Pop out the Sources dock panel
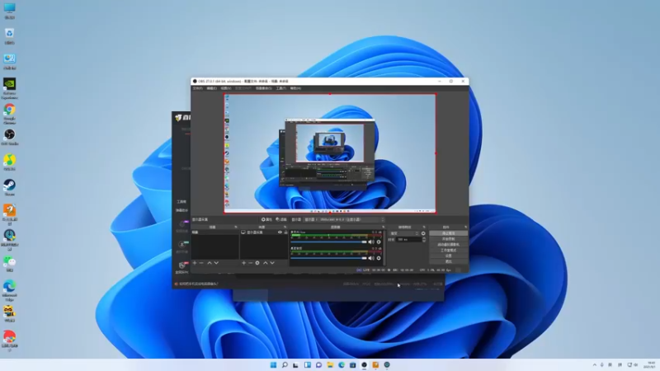Image resolution: width=660 pixels, height=371 pixels. pyautogui.click(x=285, y=228)
